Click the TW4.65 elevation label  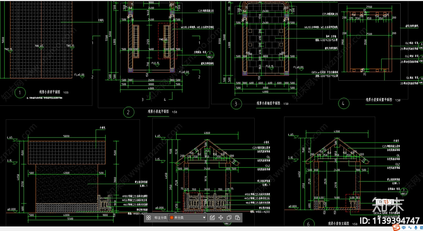(x=39, y=46)
